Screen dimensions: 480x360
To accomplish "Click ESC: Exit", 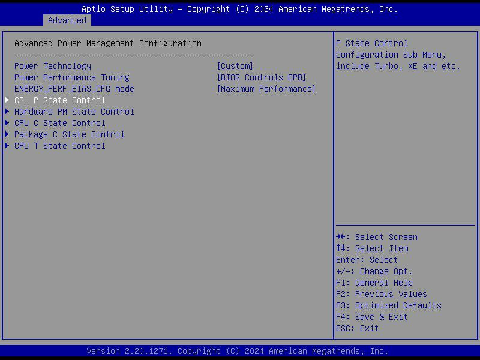I will [x=357, y=328].
